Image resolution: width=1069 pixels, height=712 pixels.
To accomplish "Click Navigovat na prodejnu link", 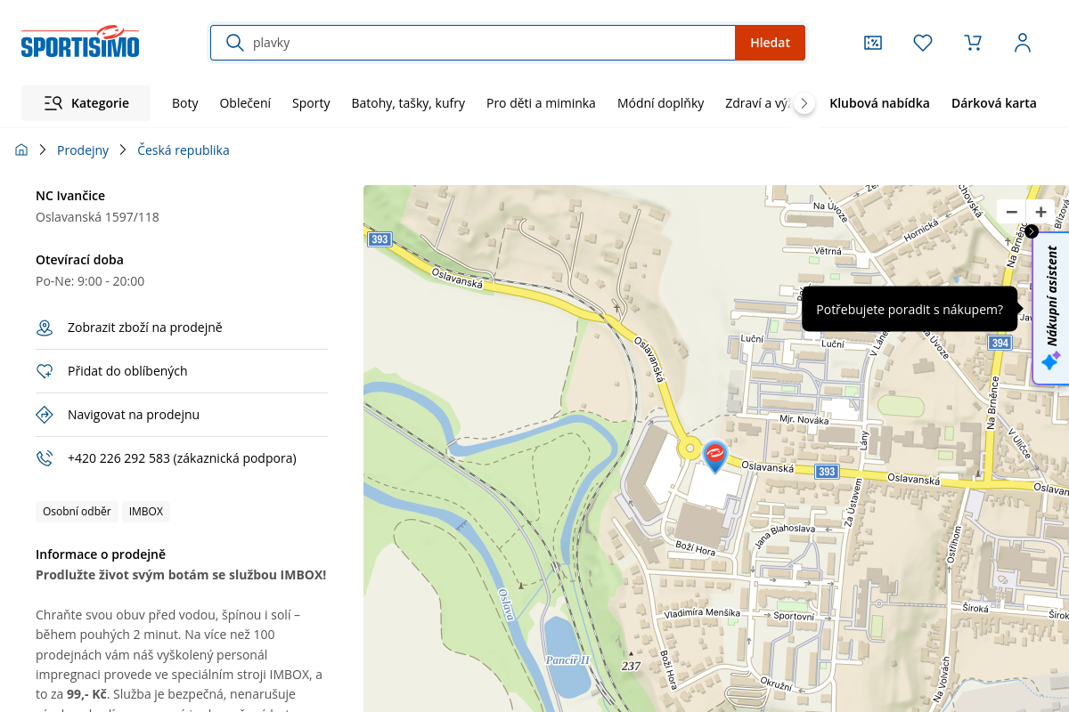I will point(134,415).
